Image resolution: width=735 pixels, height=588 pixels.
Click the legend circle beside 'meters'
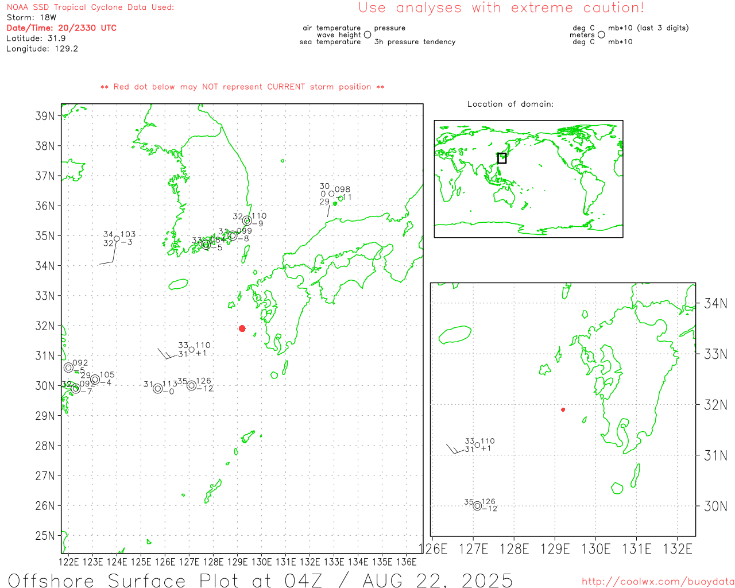[x=601, y=34]
